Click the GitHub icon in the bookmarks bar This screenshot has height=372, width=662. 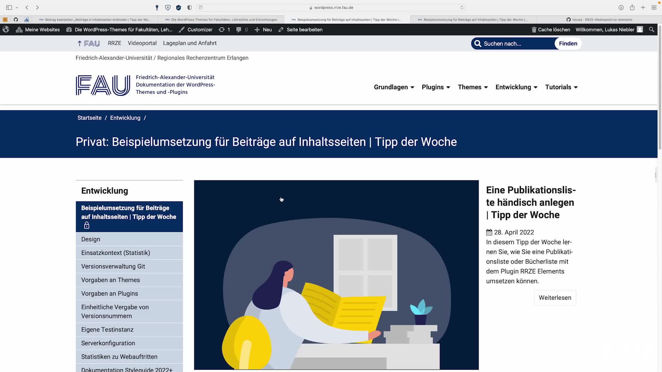[x=16, y=20]
